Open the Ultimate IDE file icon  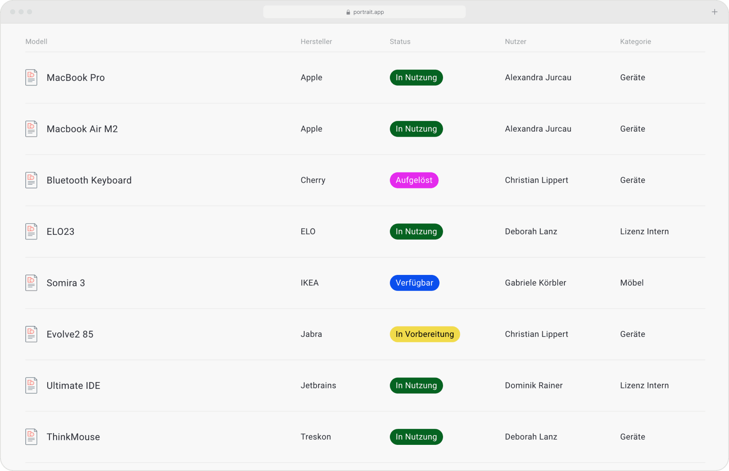[31, 385]
